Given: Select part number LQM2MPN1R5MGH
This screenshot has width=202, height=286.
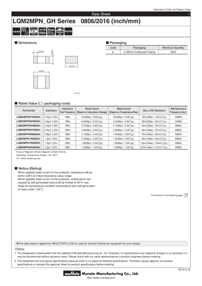Looking at the screenshot, I should [x=29, y=143].
